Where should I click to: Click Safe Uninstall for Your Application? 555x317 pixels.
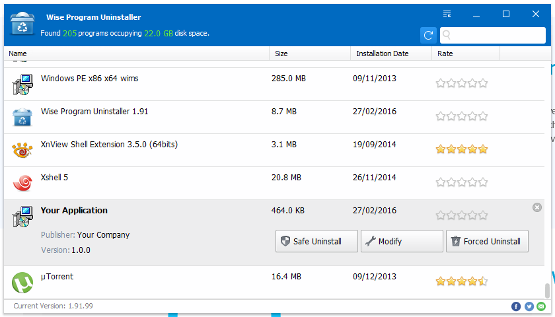(316, 241)
